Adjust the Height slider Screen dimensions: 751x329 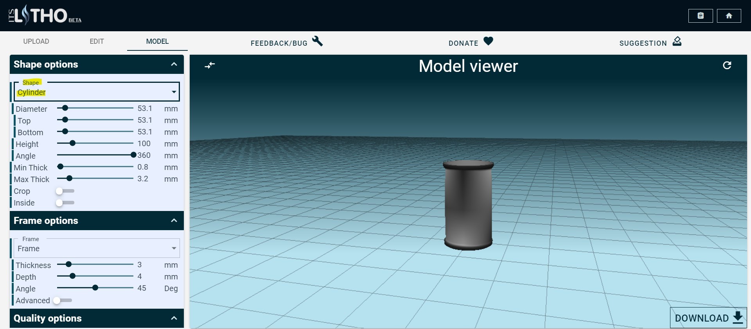pos(95,143)
